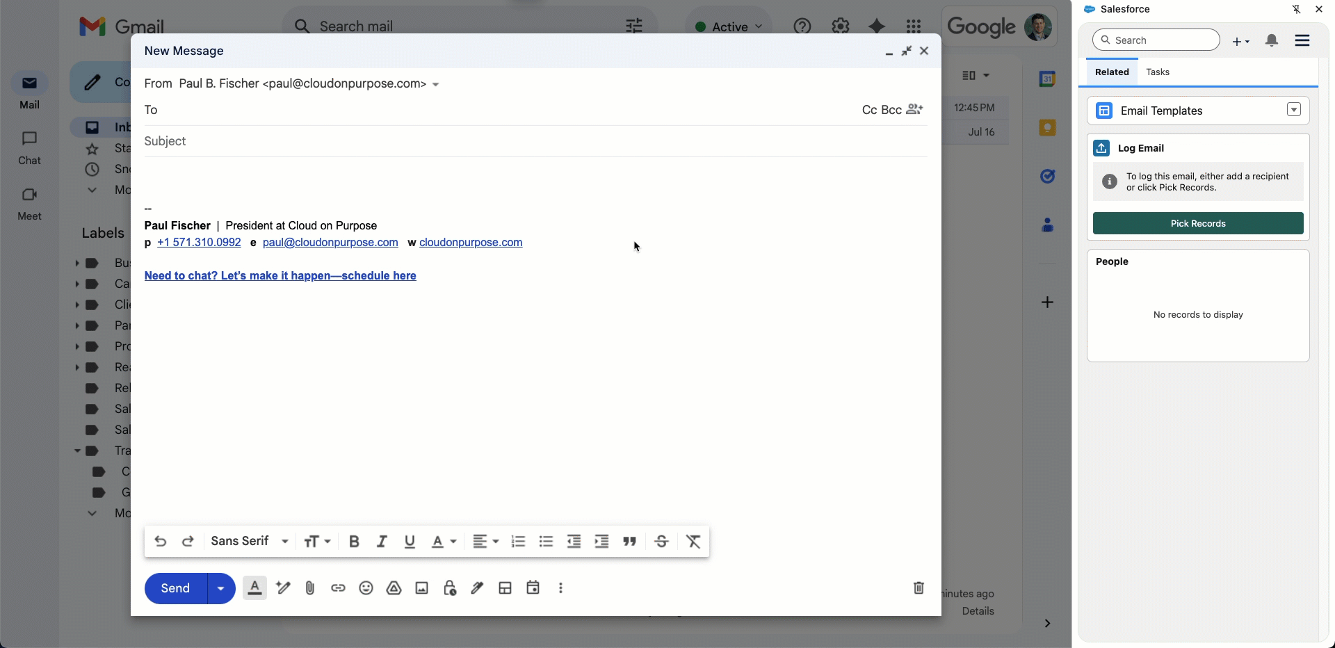Toggle strikethrough formatting

pyautogui.click(x=662, y=542)
